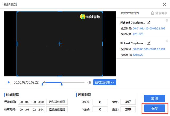170x116 pixels.
Task: Mute the volume speaker icon
Action: (89, 83)
